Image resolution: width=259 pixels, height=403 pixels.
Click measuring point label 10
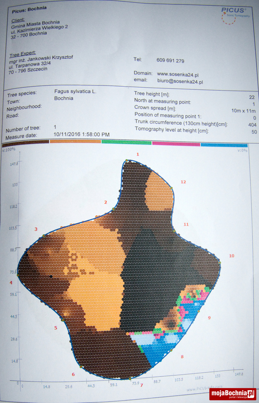pos(232,256)
